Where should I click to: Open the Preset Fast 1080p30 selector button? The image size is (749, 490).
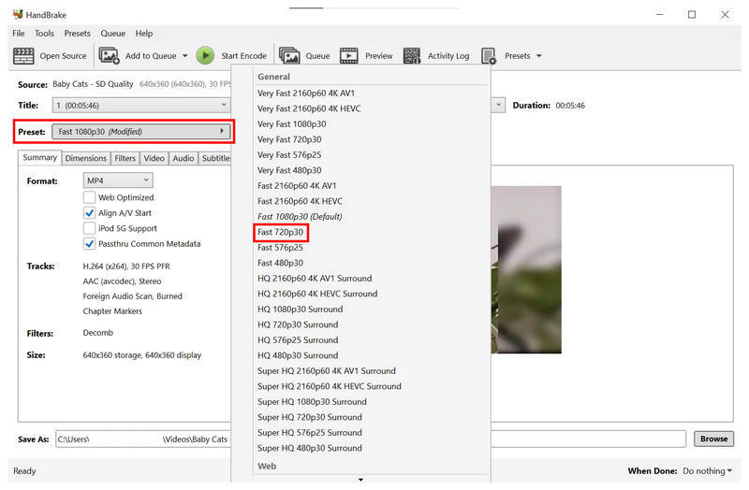coord(140,132)
